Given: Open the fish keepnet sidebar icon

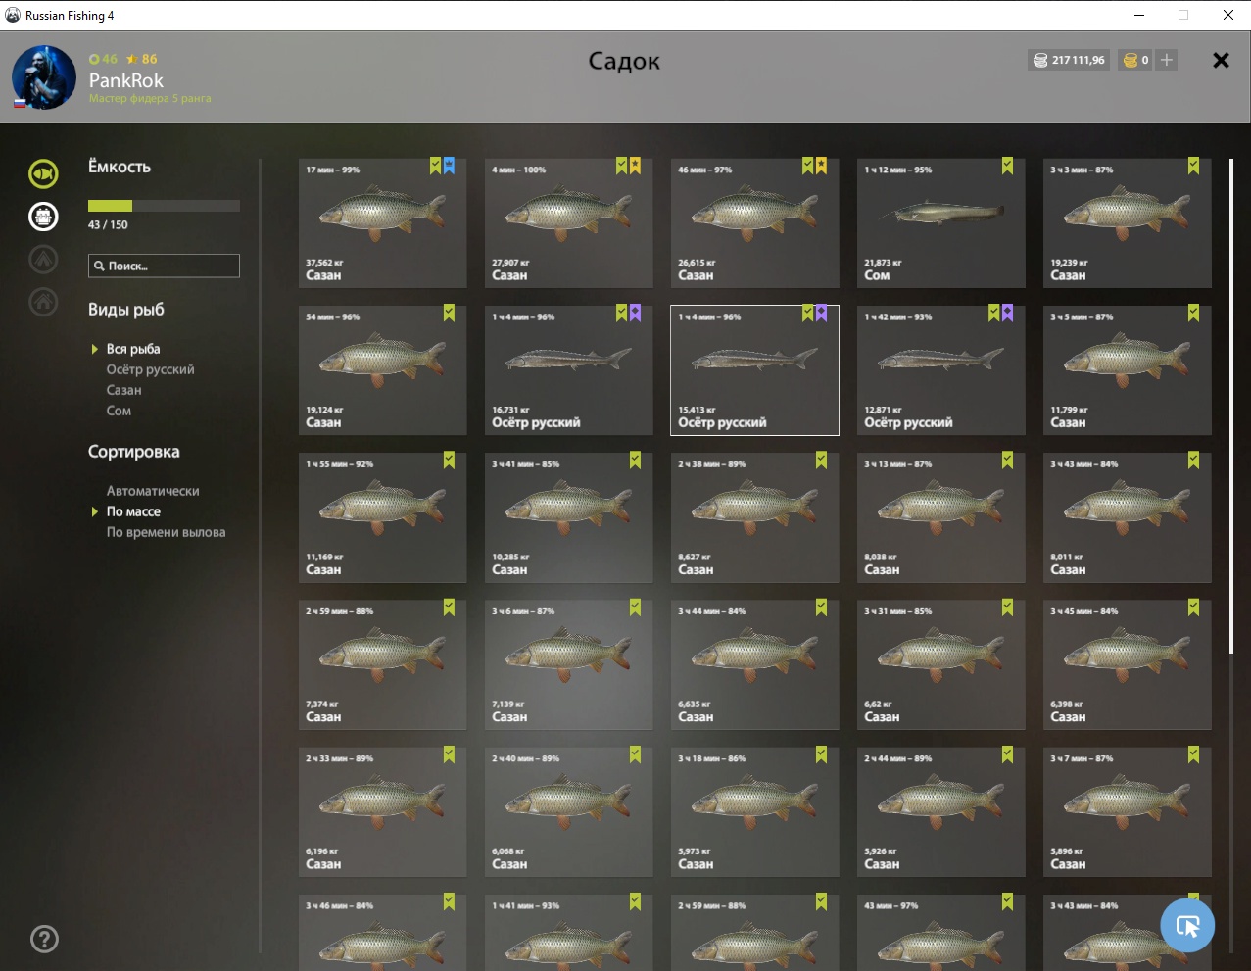Looking at the screenshot, I should (43, 174).
